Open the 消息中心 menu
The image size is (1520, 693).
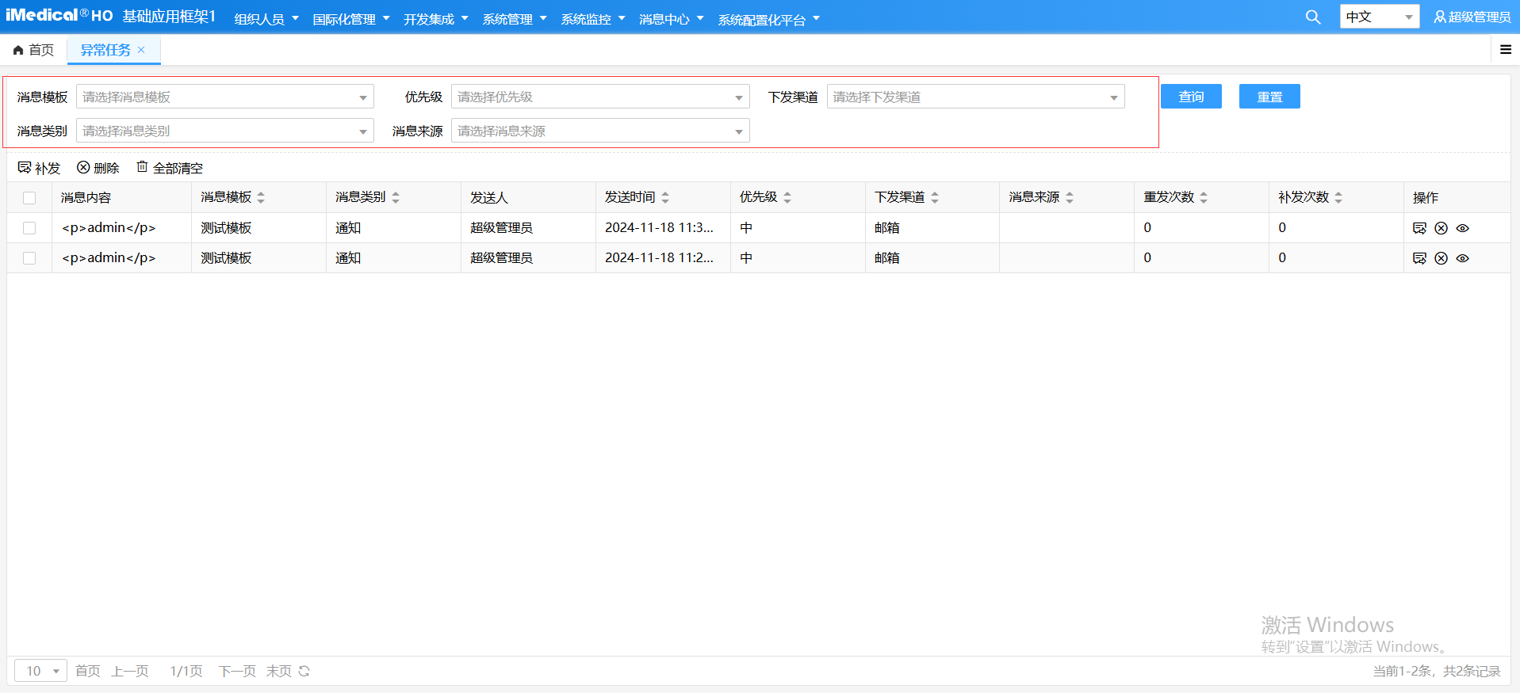(671, 19)
